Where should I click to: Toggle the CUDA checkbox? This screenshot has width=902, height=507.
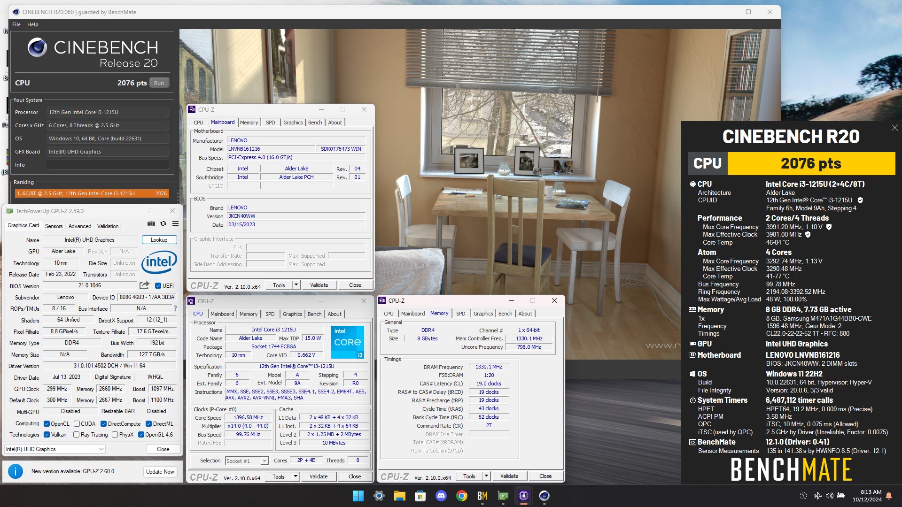coord(77,423)
